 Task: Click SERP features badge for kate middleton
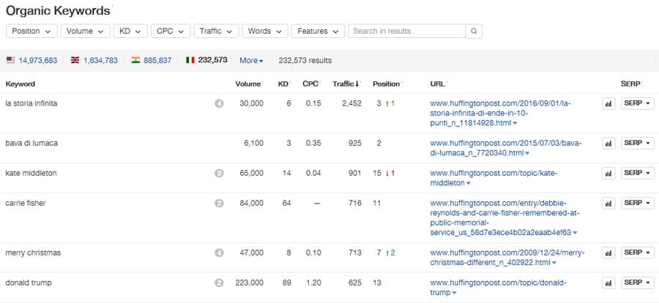coord(219,173)
